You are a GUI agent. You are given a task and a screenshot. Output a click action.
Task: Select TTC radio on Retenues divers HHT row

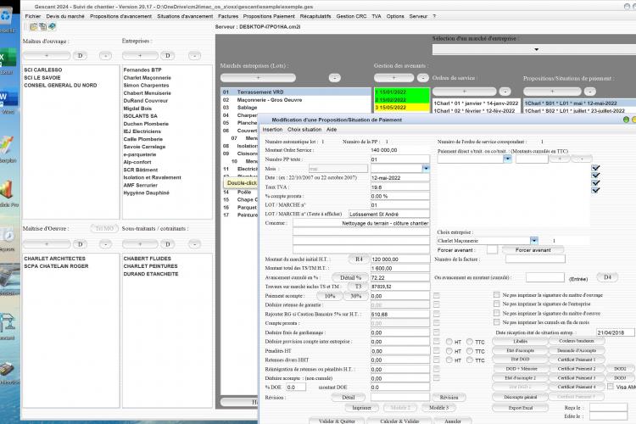(x=470, y=360)
